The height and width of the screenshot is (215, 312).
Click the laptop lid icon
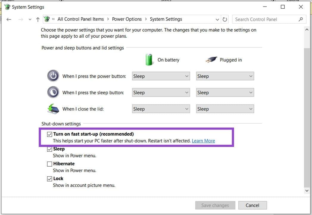(x=53, y=109)
